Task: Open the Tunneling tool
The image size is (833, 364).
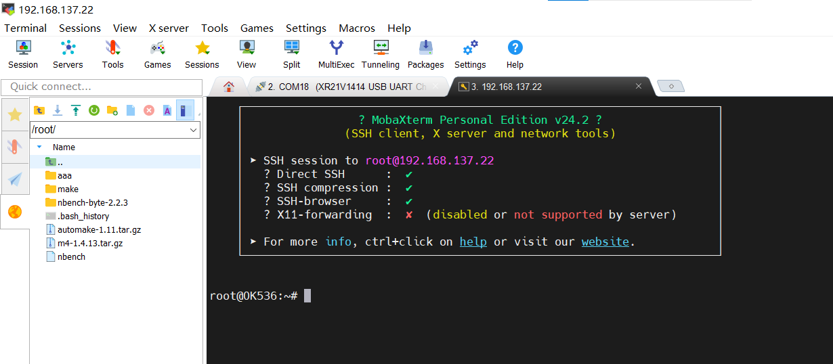Action: coord(381,54)
